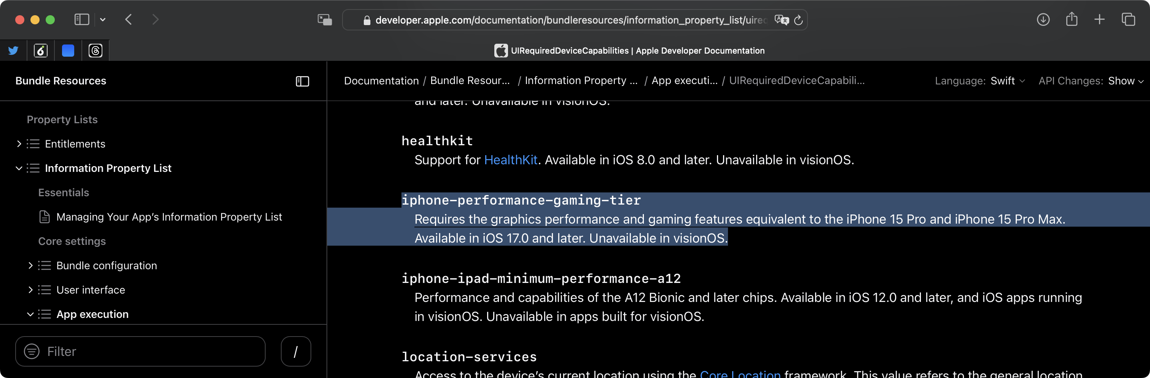Click list icon beside App execution

45,314
